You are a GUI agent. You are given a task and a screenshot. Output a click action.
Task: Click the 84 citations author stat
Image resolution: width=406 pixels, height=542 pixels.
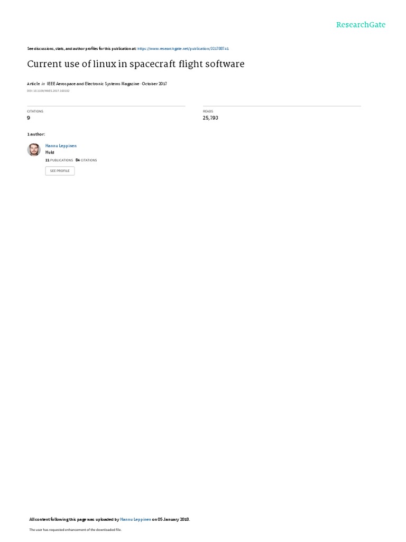point(86,160)
